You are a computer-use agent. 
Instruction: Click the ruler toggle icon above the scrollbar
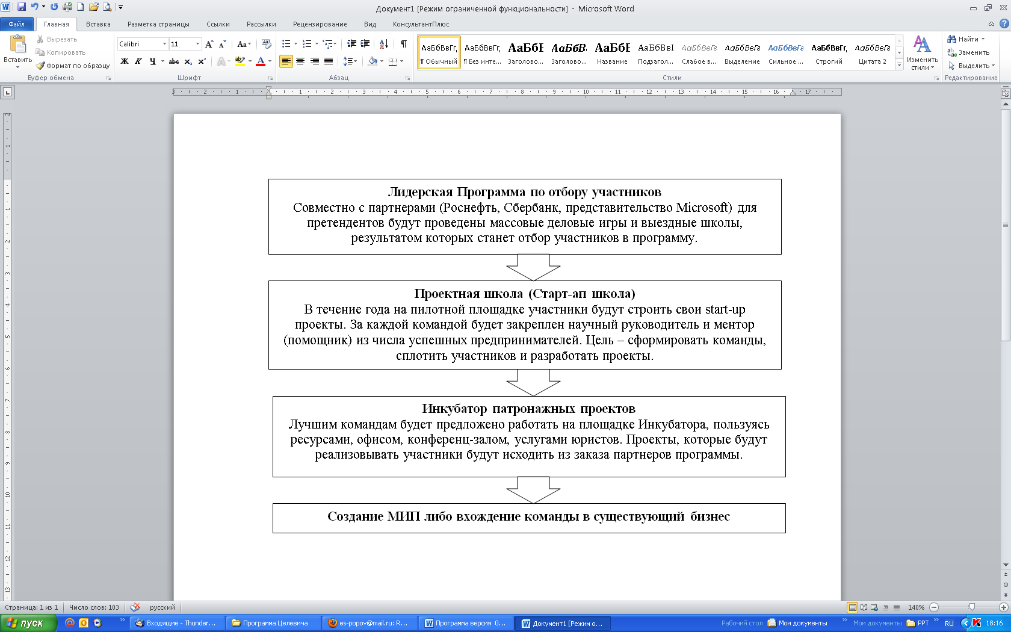coord(1005,93)
